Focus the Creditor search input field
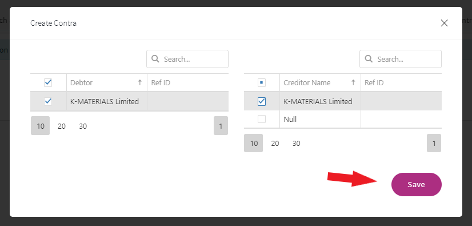The width and height of the screenshot is (472, 226). pos(401,59)
